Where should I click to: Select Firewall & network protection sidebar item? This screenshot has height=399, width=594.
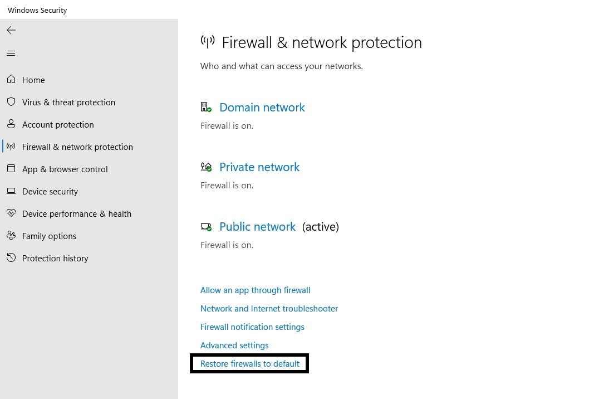pyautogui.click(x=77, y=147)
